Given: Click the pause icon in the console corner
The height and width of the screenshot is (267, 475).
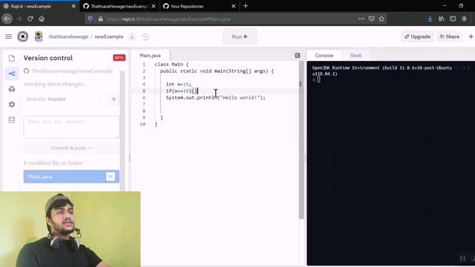Looking at the screenshot, I should 462,258.
